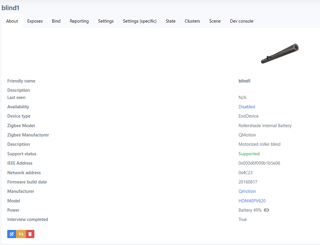Click the Friendly name label
The image size is (320, 245).
pos(21,81)
